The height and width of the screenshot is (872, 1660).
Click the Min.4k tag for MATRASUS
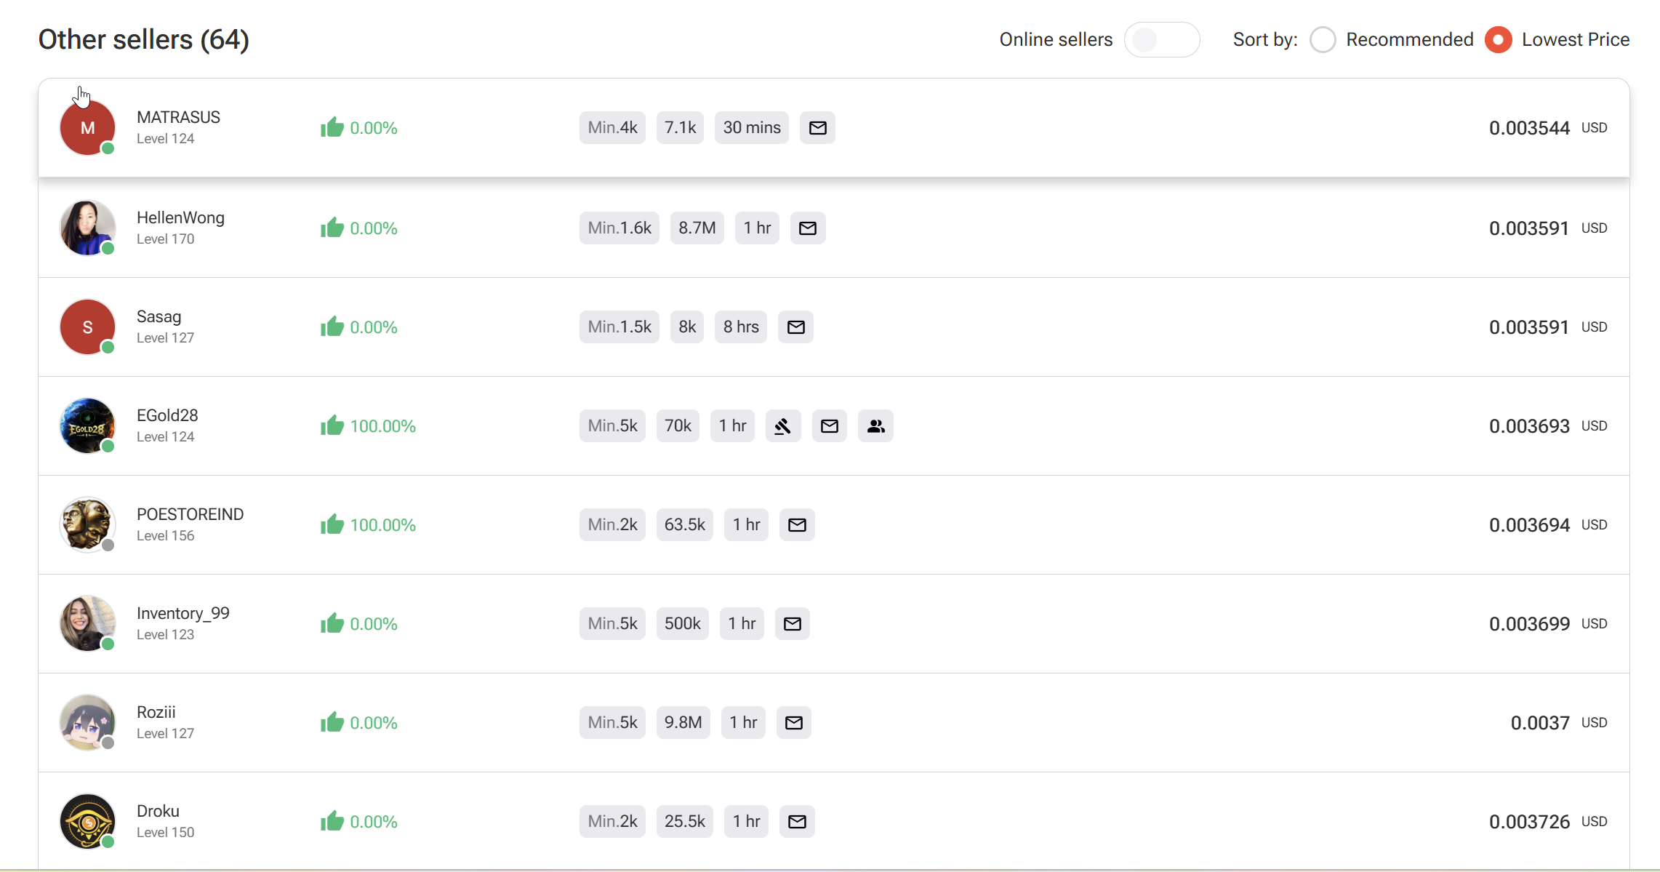(x=612, y=128)
